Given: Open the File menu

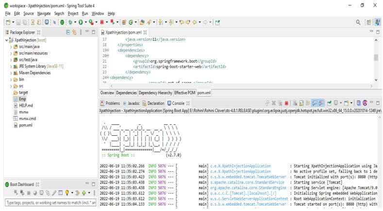Looking at the screenshot, I should click(8, 14).
